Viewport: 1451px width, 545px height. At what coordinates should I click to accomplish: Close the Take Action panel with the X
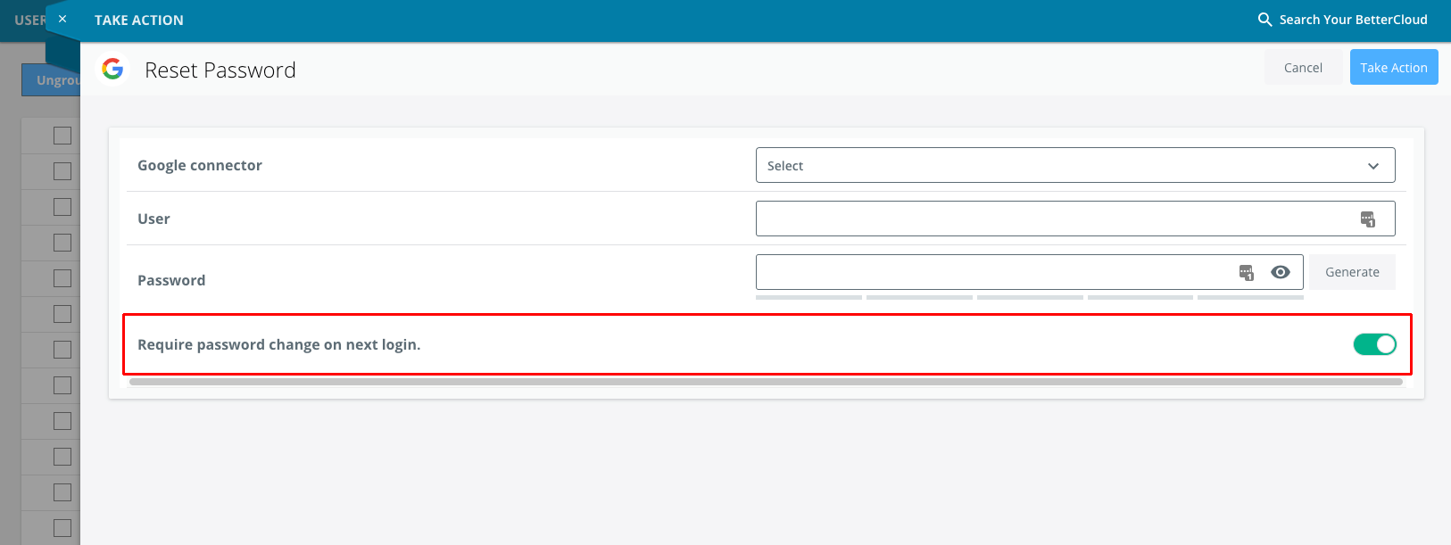(x=62, y=19)
